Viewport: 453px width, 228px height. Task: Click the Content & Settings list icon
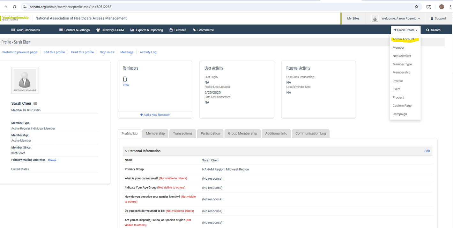tap(60, 30)
